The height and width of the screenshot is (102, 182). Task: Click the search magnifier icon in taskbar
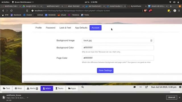tap(82, 87)
